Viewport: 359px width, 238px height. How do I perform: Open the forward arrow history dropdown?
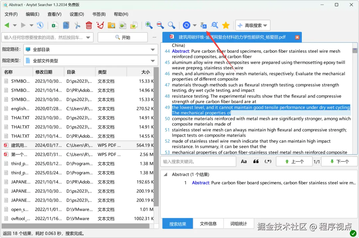point(31,25)
